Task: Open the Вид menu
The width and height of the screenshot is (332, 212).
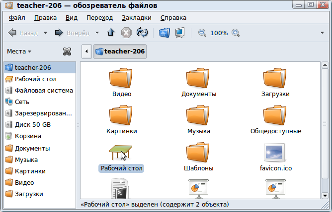Action: click(x=72, y=18)
